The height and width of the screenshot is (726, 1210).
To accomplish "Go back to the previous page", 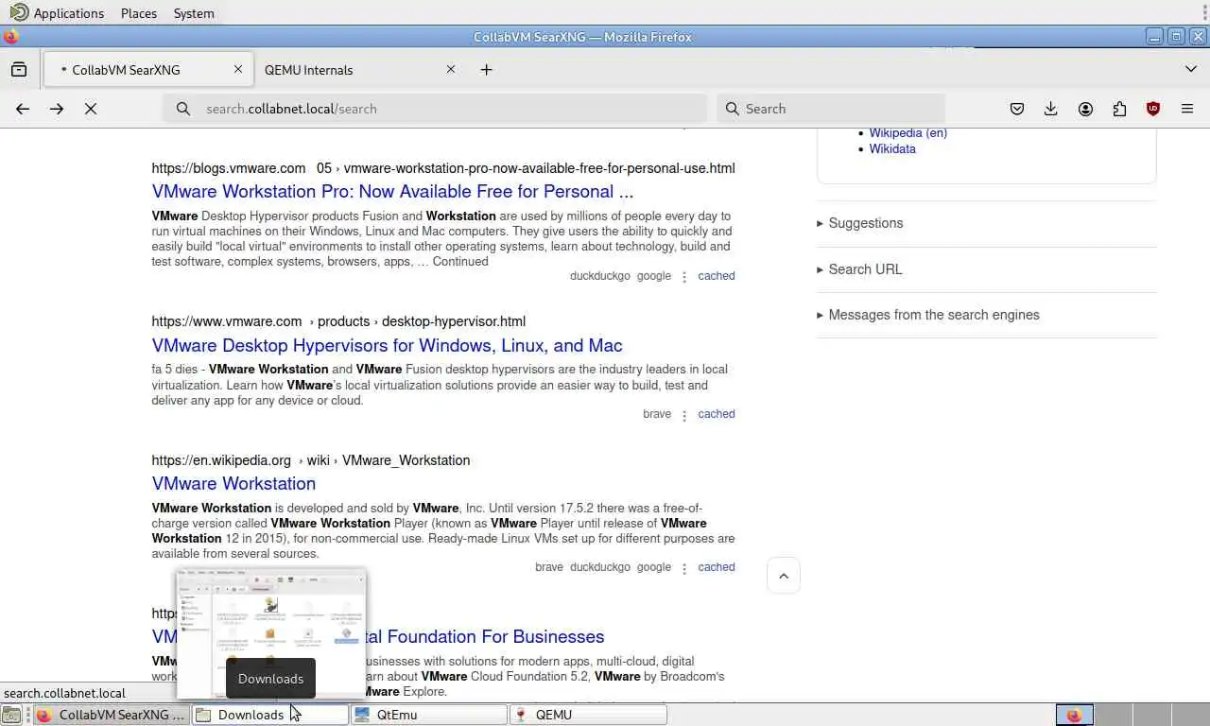I will click(x=23, y=109).
